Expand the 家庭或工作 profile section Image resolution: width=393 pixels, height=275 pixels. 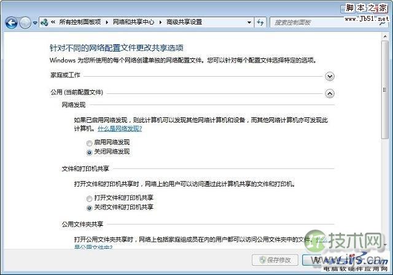(x=330, y=76)
